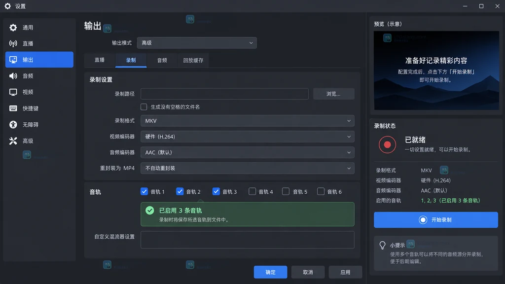
Task: Toggle 生成没有空格的文件名 checkbox
Action: (144, 107)
